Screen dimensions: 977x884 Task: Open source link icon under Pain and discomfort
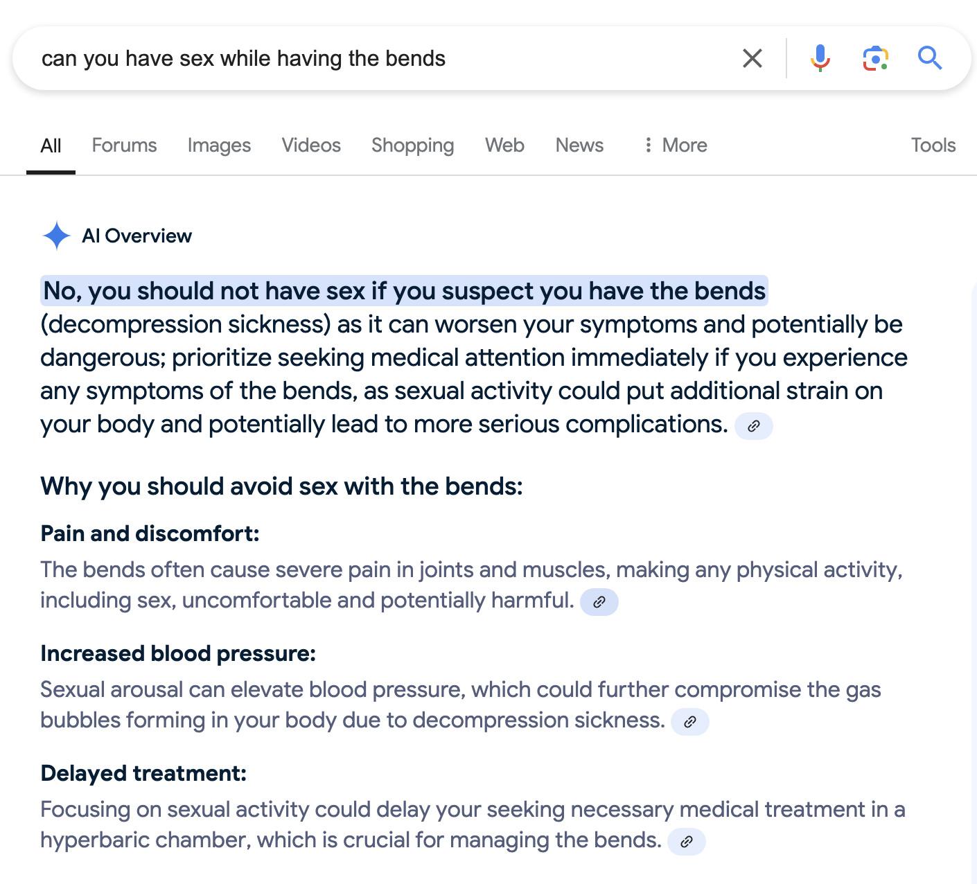[x=599, y=602]
